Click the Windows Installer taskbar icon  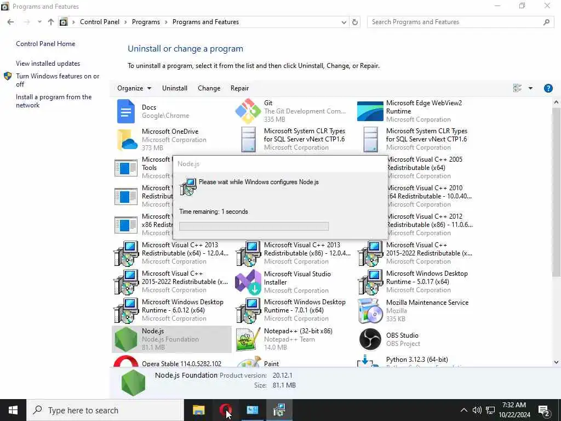(x=279, y=410)
